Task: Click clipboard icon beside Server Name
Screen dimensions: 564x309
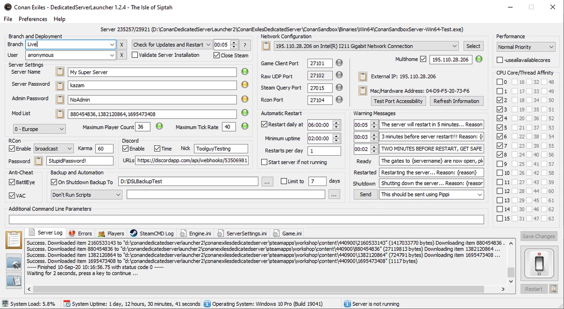Action: [x=60, y=72]
